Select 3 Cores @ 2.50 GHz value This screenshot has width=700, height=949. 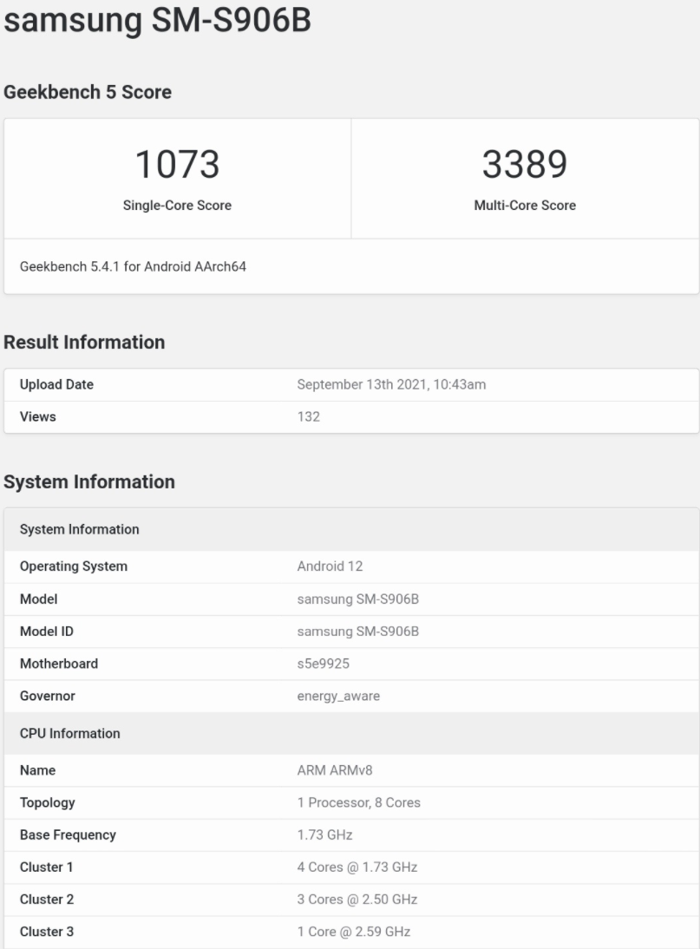click(357, 900)
